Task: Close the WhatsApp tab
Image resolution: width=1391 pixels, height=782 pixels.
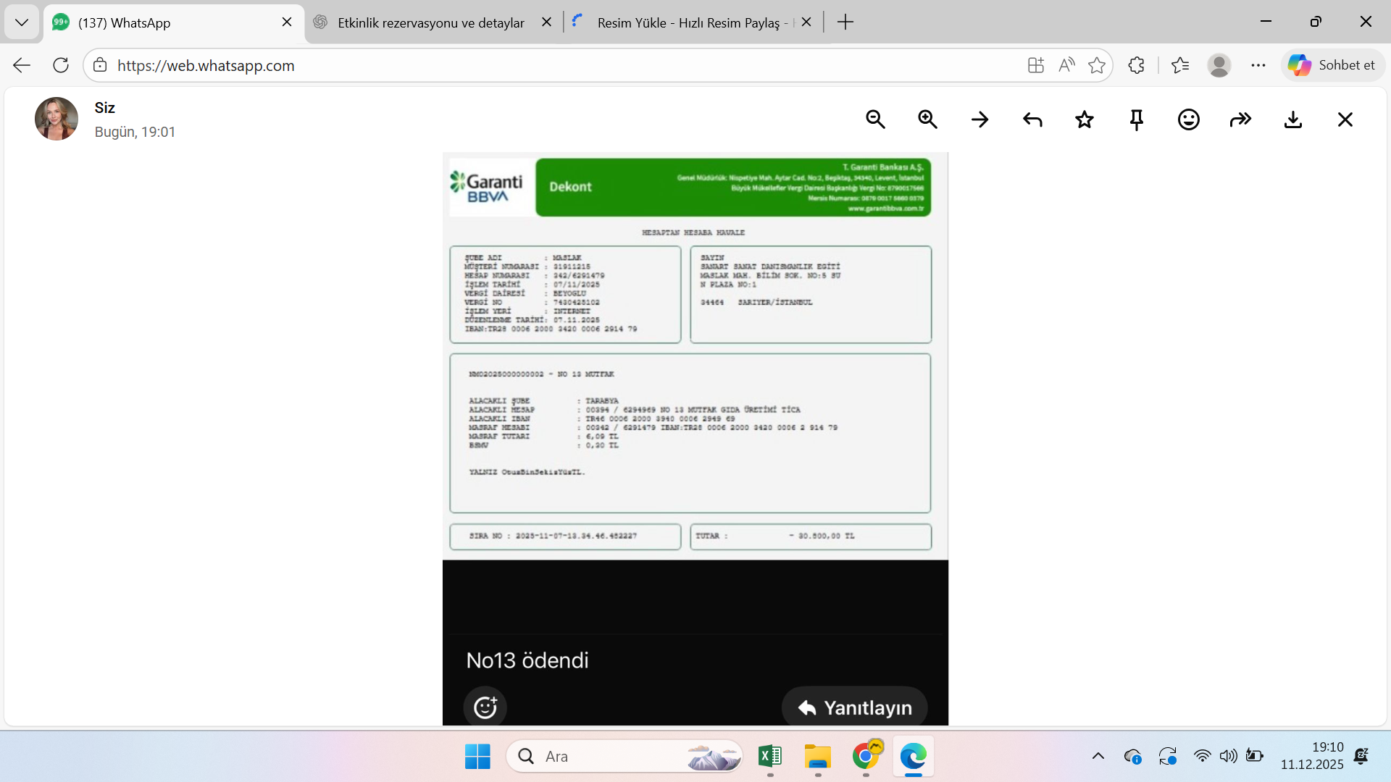Action: click(x=287, y=22)
